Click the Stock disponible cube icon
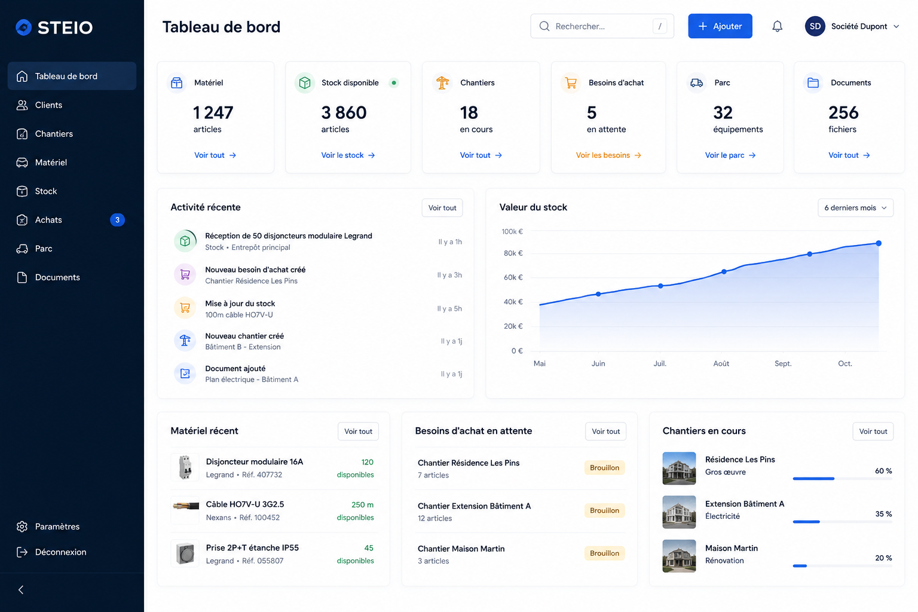This screenshot has height=612, width=918. 305,82
